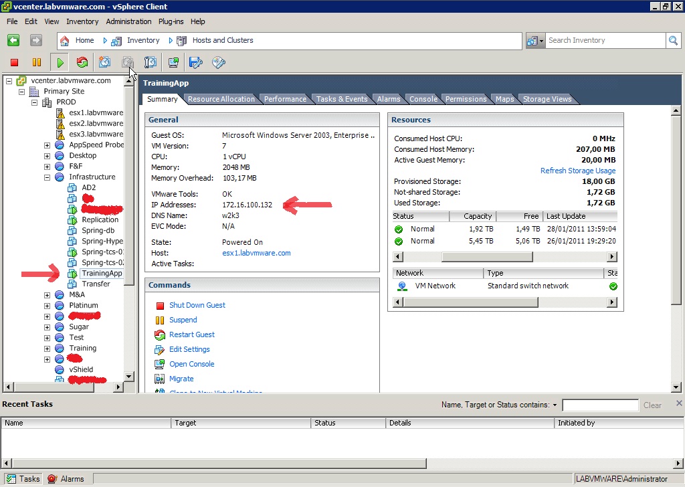Click the green Power On toolbar button
The width and height of the screenshot is (685, 487).
[x=60, y=62]
